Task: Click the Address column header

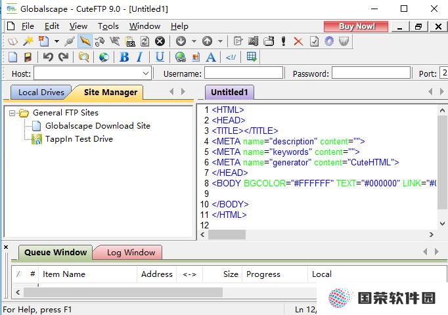Action: pos(157,274)
